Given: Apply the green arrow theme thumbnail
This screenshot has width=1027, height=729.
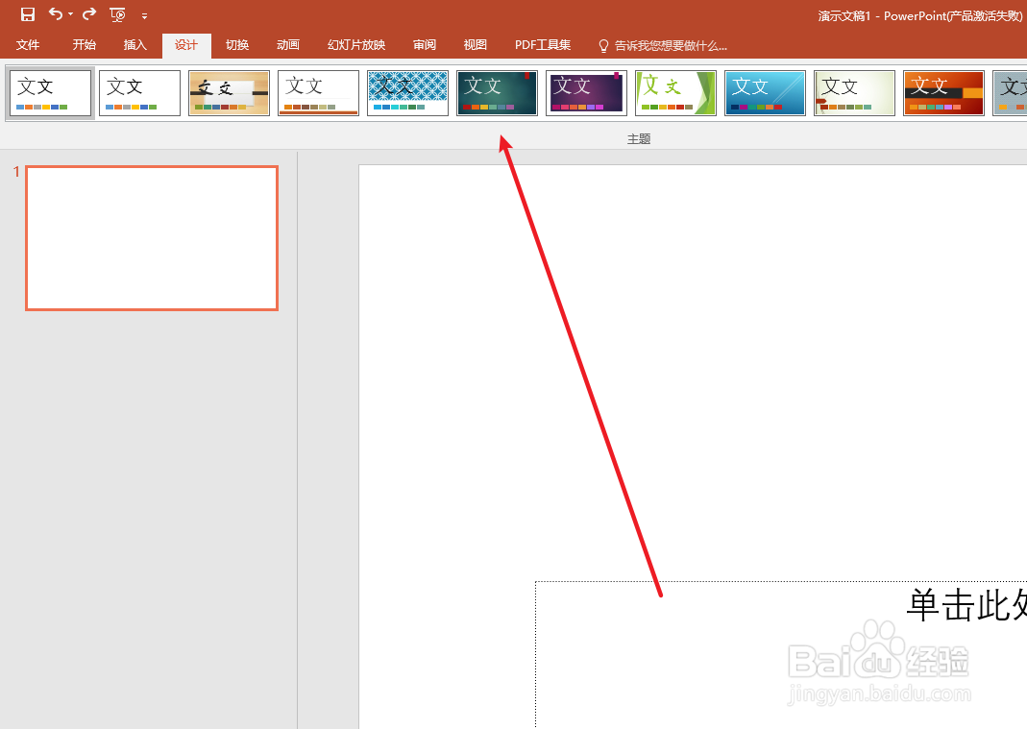Looking at the screenshot, I should [675, 93].
